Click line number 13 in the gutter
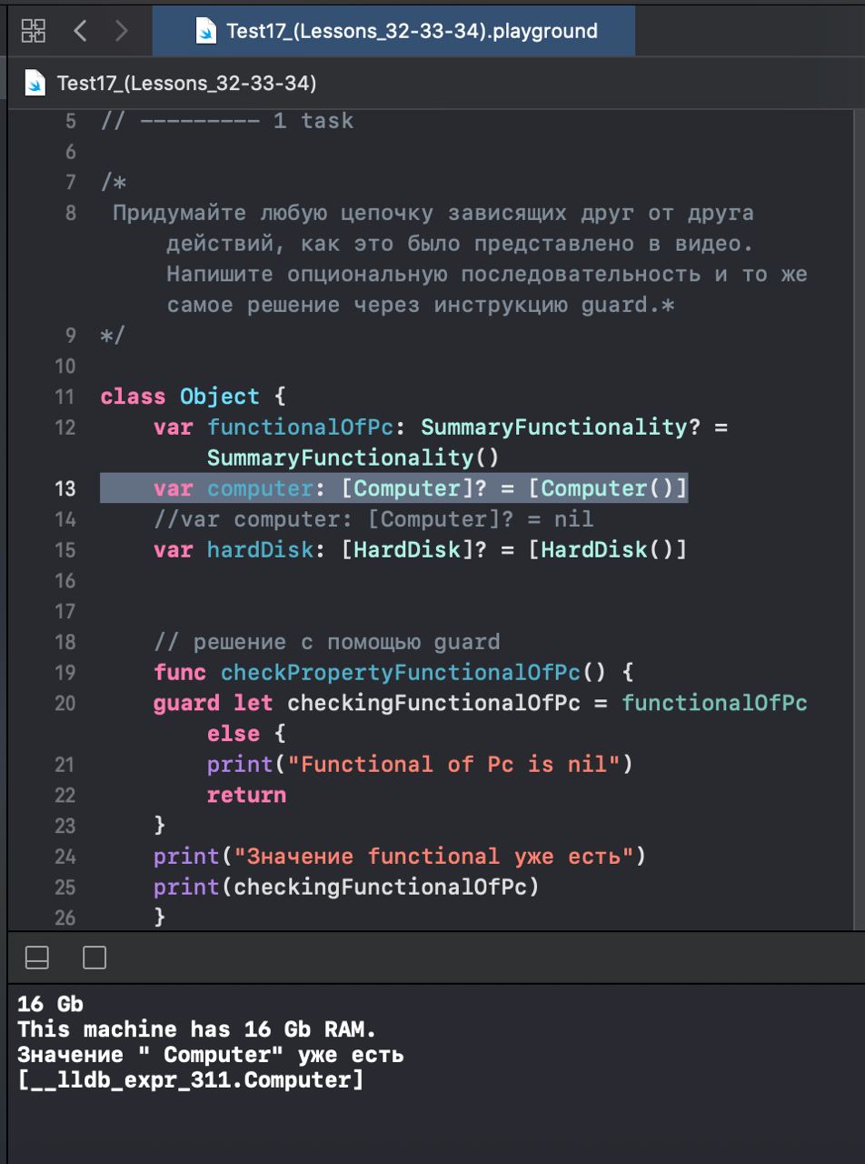The image size is (865, 1164). (65, 489)
